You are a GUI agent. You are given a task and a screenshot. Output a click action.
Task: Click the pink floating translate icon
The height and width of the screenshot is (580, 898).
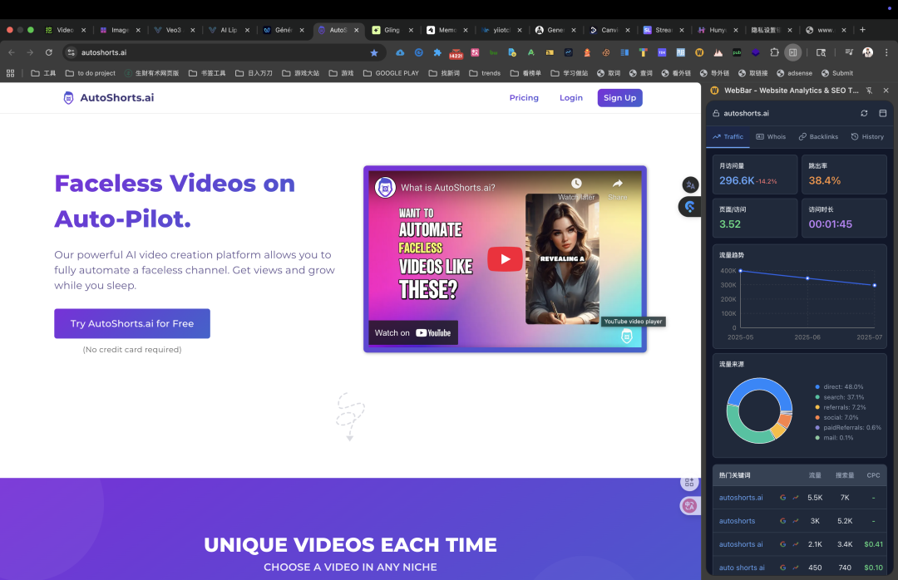click(x=689, y=505)
